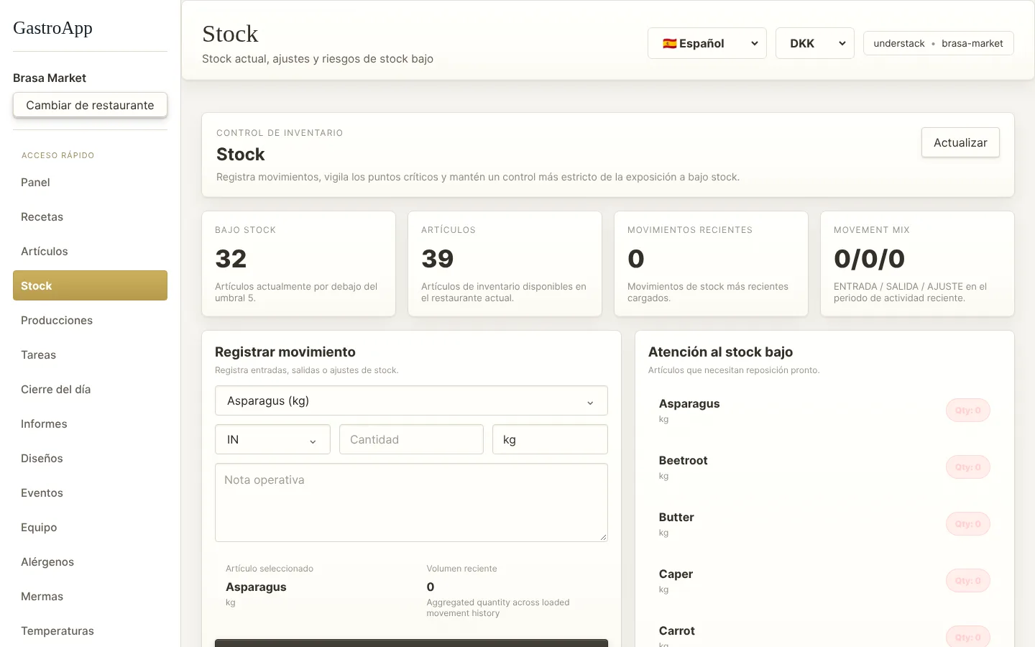Open the DKK currency dropdown
The height and width of the screenshot is (647, 1035).
(814, 43)
